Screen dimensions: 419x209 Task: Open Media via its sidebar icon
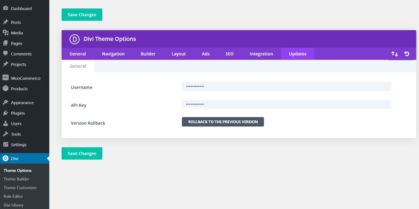(5, 33)
